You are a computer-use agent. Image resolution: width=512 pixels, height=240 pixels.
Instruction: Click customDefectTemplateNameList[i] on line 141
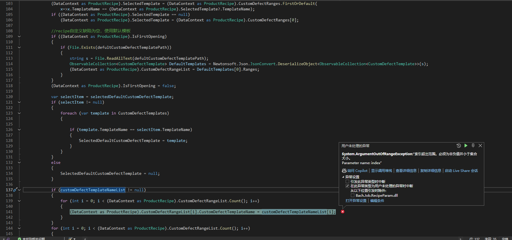(x=298, y=212)
